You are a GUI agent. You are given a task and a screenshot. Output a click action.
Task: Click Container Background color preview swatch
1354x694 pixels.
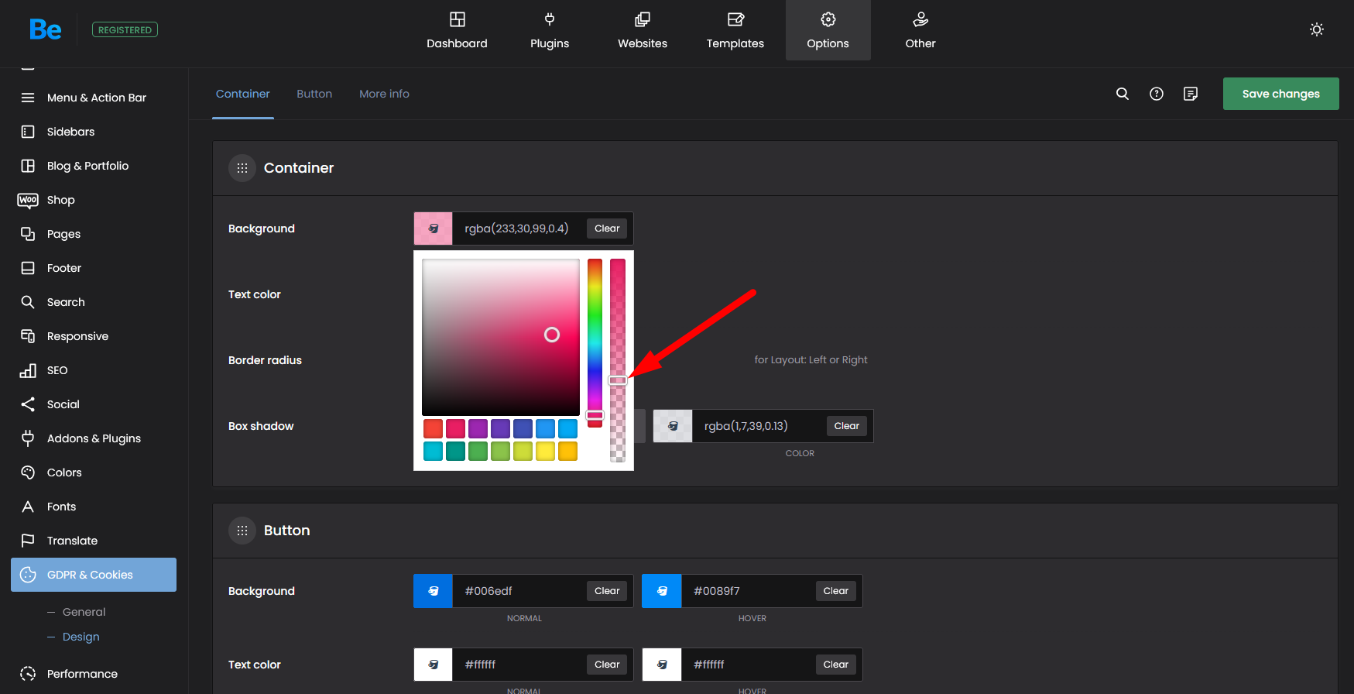click(434, 228)
